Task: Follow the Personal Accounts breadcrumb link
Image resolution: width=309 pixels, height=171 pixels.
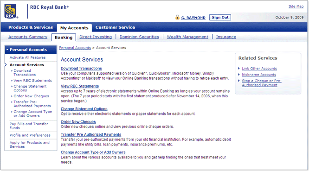Action: click(x=75, y=48)
